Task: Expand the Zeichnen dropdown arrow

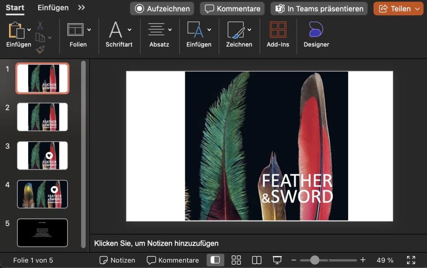Action: 249,30
